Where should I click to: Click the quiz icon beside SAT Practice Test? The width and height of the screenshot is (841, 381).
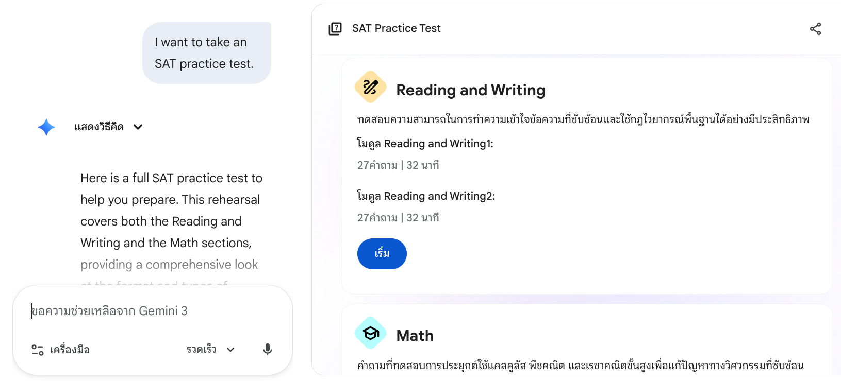335,29
